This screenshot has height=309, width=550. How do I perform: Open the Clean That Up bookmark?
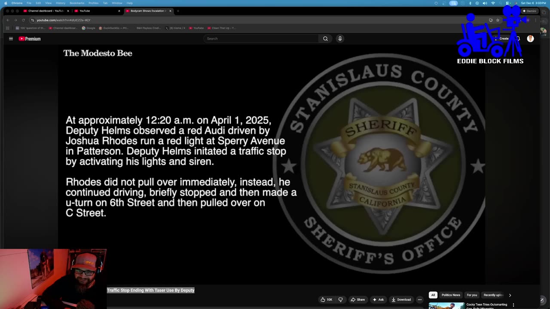[221, 28]
